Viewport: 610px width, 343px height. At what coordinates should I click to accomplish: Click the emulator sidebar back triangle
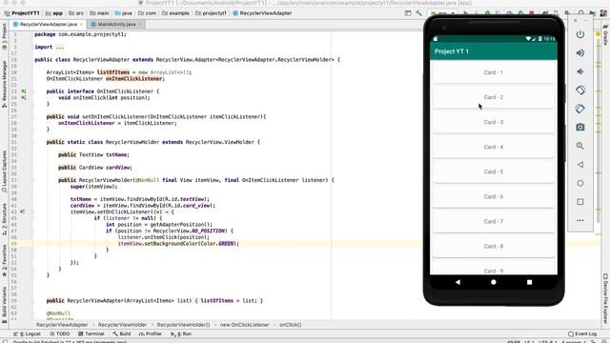(580, 165)
